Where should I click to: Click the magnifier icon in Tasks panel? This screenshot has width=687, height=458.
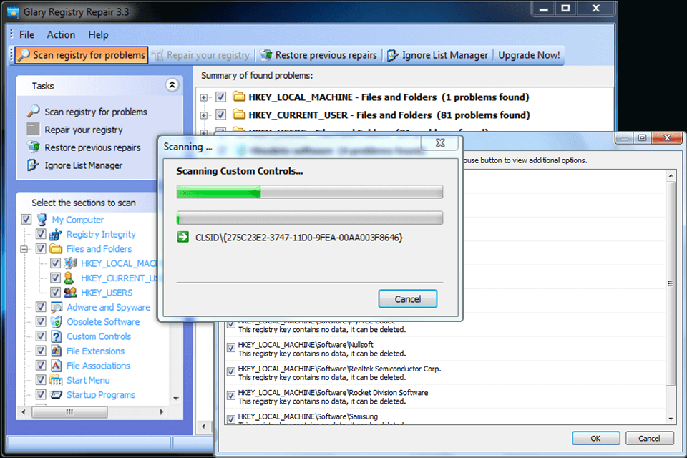(x=33, y=112)
